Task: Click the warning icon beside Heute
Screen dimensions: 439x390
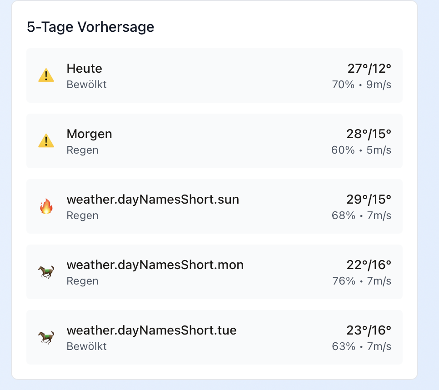Action: coord(46,75)
